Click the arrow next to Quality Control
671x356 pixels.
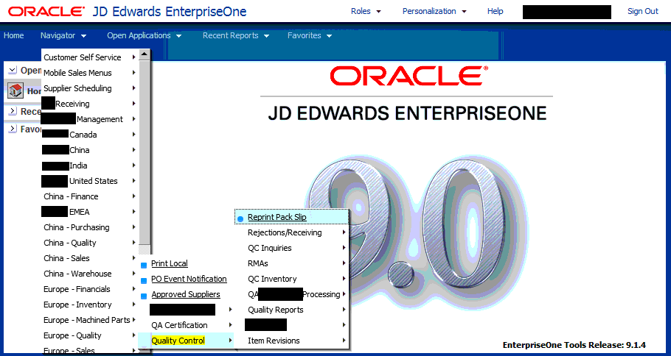click(x=231, y=341)
